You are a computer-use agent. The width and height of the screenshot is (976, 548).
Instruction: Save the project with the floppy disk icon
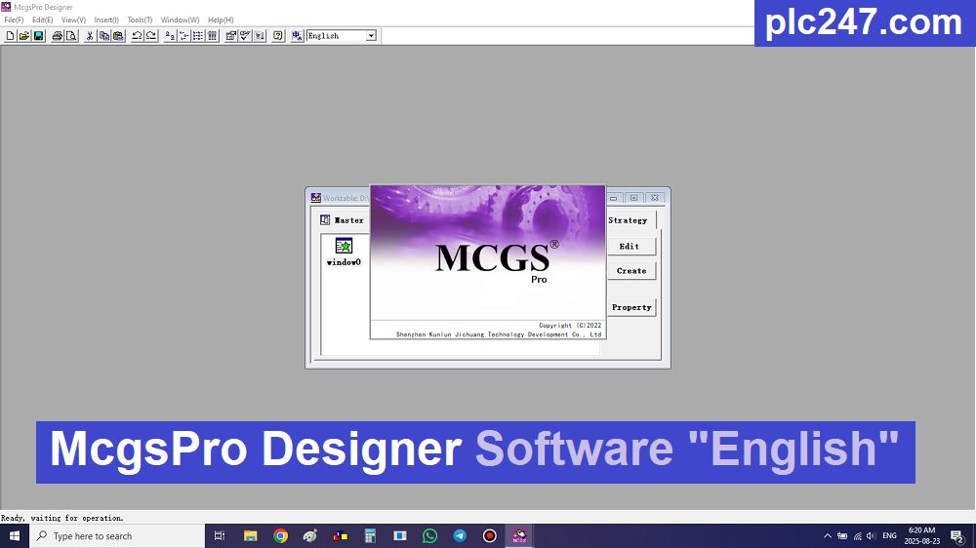[x=38, y=36]
